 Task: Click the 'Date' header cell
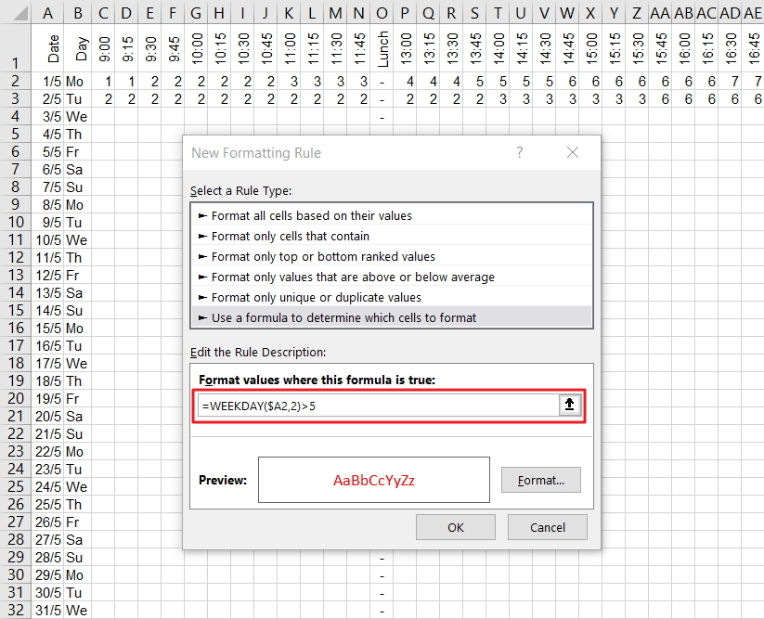click(47, 47)
